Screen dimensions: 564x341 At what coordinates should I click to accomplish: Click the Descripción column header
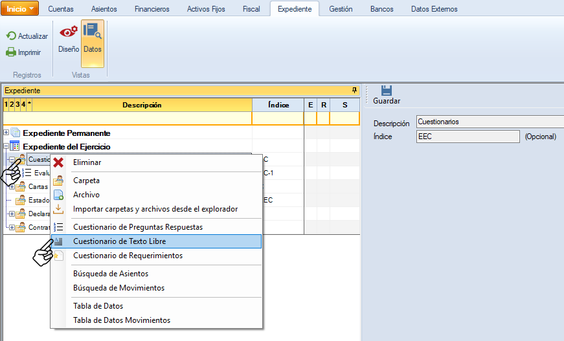[x=142, y=105]
